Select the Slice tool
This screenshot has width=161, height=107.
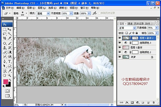[9, 38]
